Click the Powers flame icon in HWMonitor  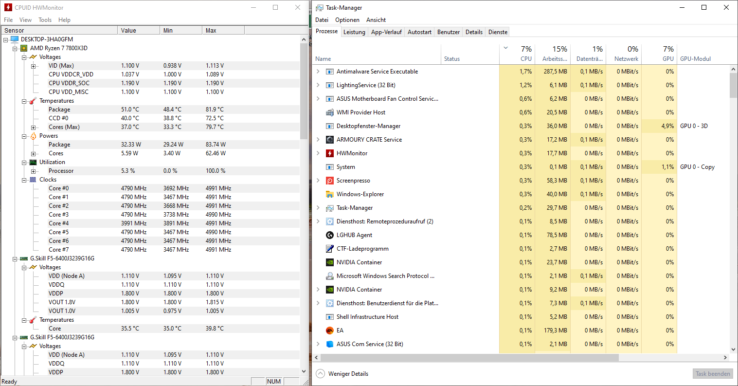(x=33, y=136)
